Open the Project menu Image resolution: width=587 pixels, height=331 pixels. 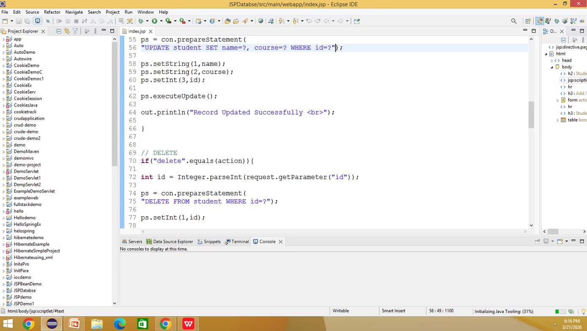tap(112, 12)
